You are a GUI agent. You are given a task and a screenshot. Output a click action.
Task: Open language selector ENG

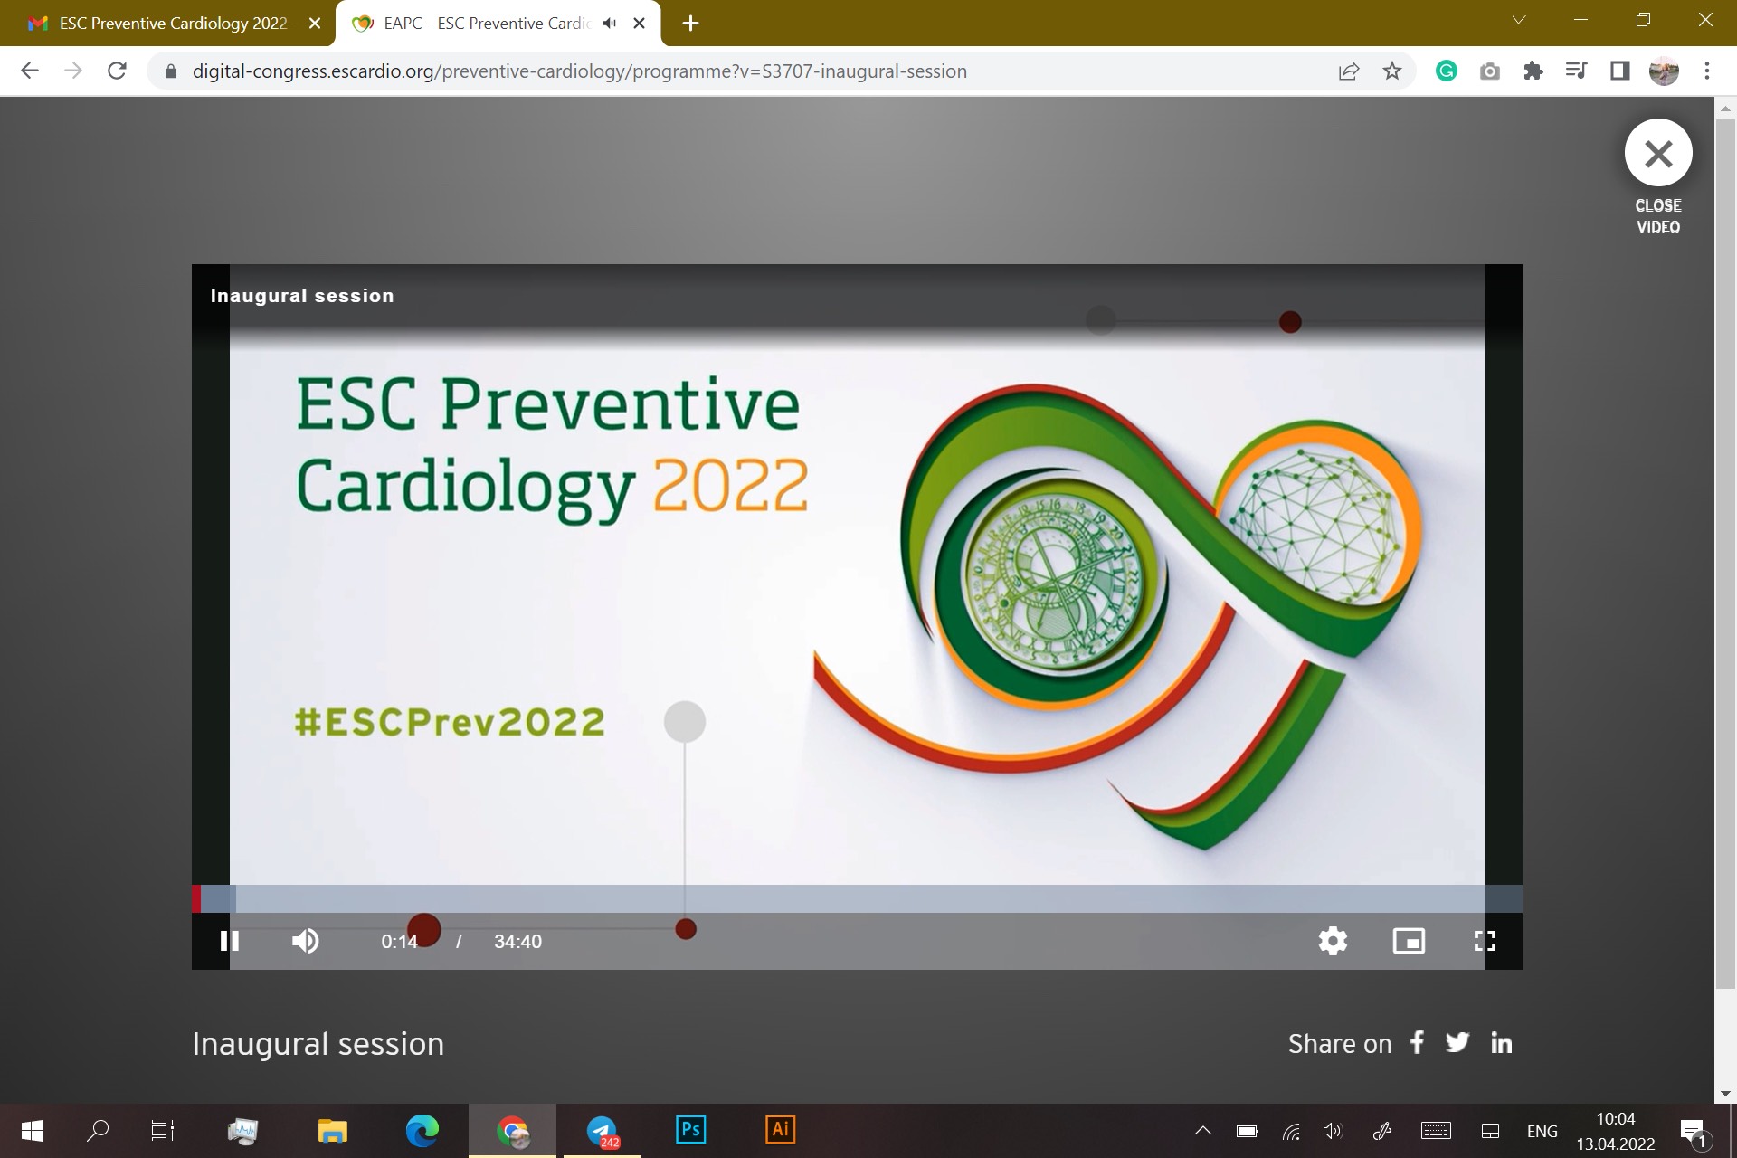coord(1542,1131)
